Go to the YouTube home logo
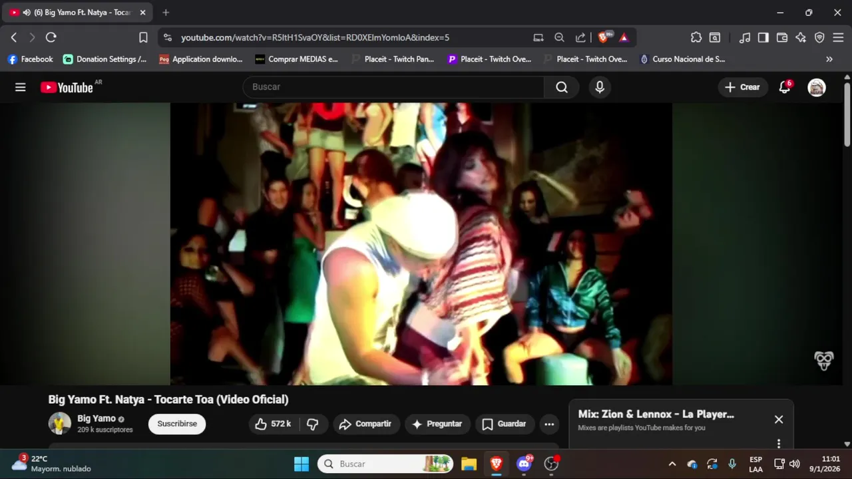 point(67,87)
